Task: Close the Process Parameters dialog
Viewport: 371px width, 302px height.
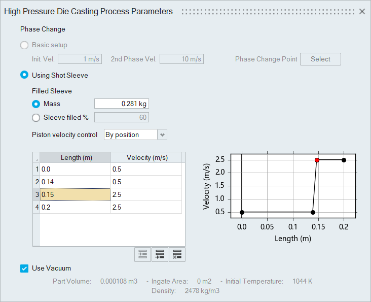Action: coord(362,11)
